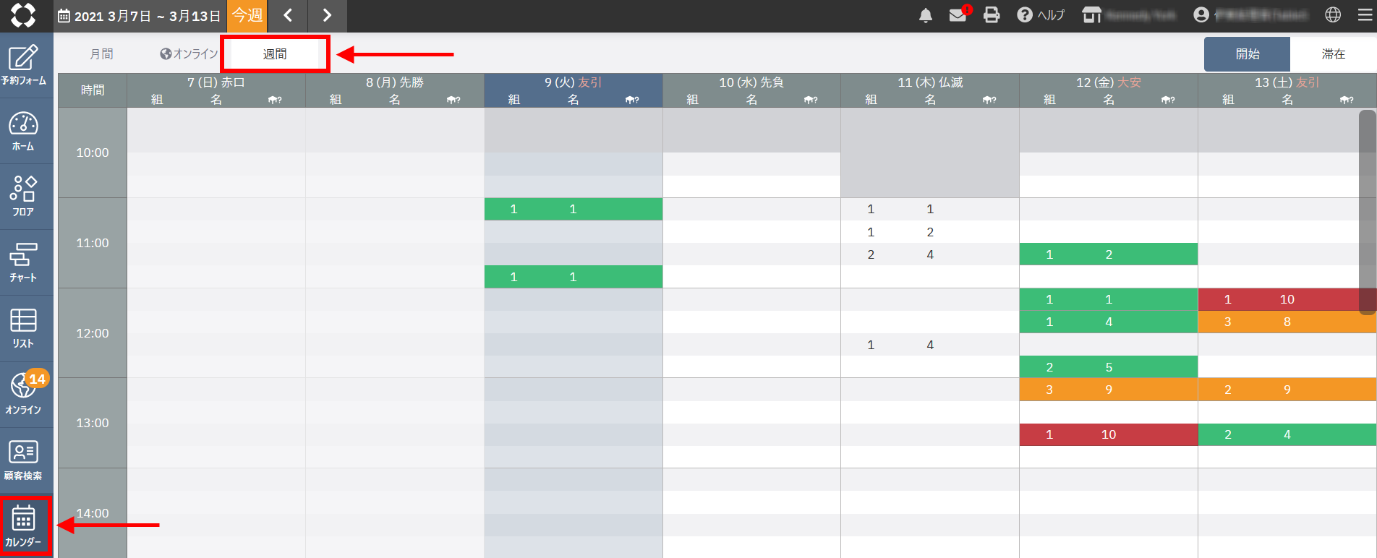
Task: Click the umbrella icon in the 9(火) column
Action: pos(632,100)
